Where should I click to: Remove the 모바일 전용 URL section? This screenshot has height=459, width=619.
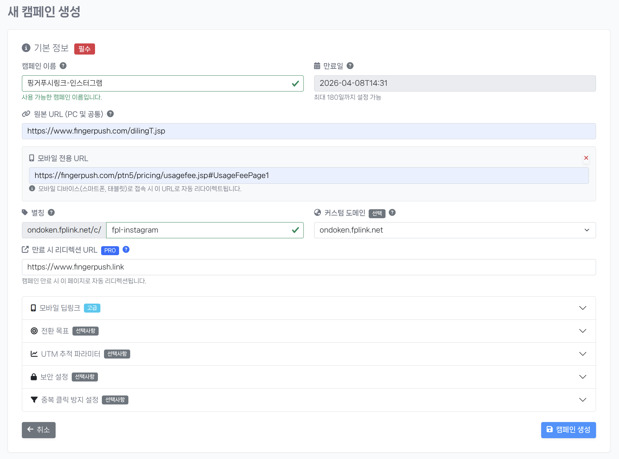coord(586,158)
